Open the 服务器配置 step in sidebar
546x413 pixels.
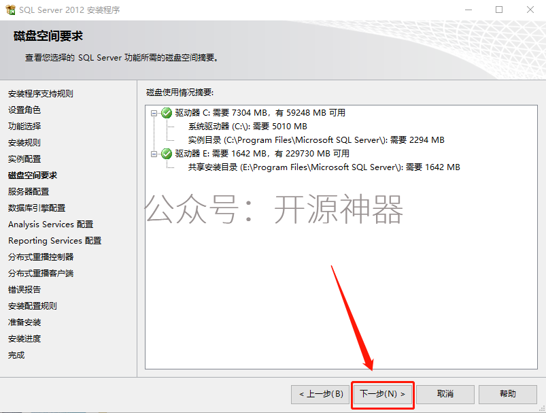coord(29,192)
